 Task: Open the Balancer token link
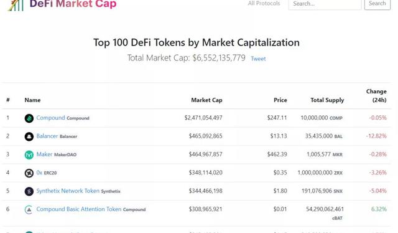pos(47,136)
